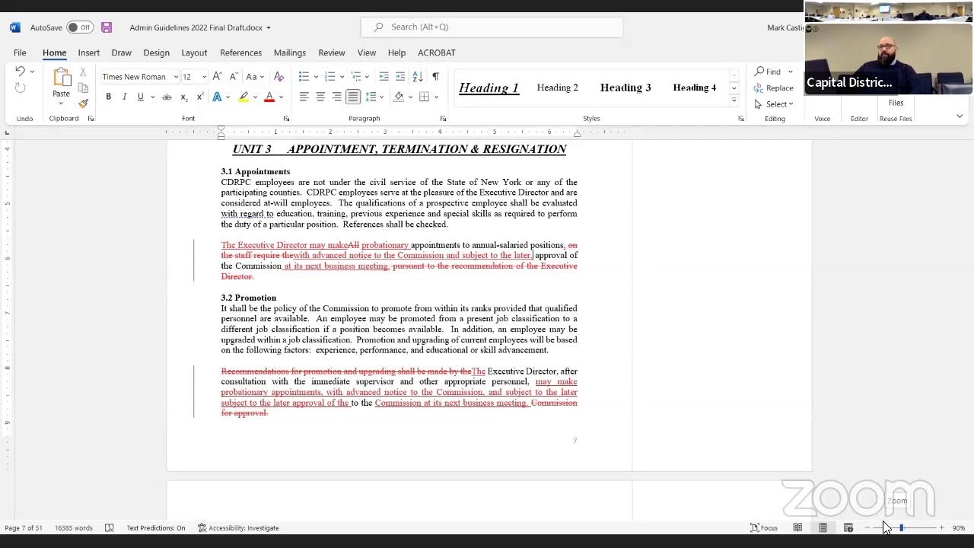Open the font name dropdown
Viewport: 974px width, 548px height.
(x=176, y=77)
